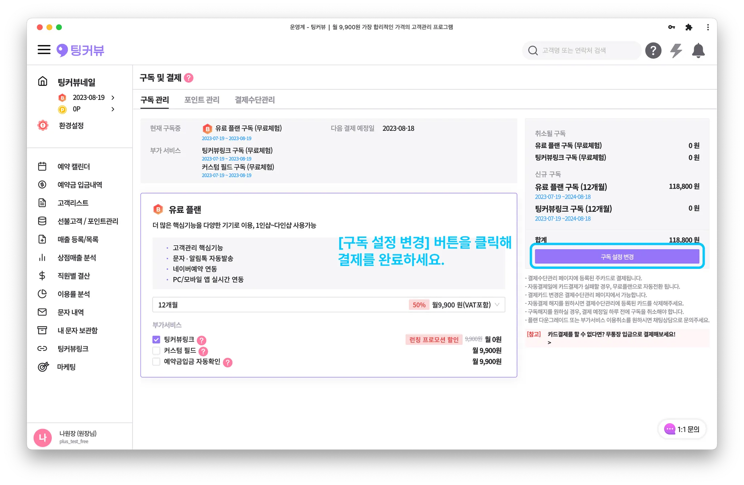The height and width of the screenshot is (485, 744).
Task: Click the notification bell icon
Action: (698, 50)
